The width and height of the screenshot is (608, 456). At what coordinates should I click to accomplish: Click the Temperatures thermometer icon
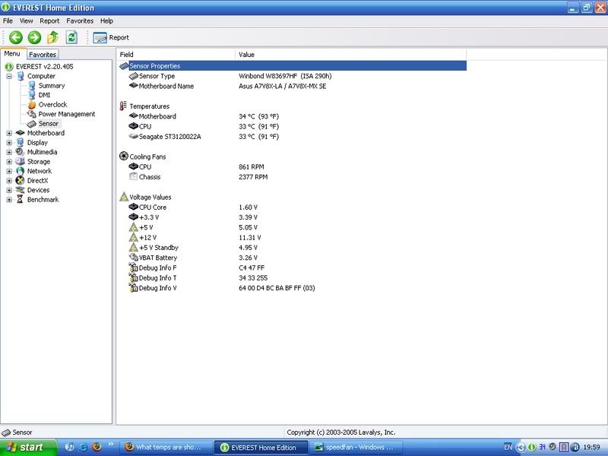pyautogui.click(x=123, y=106)
